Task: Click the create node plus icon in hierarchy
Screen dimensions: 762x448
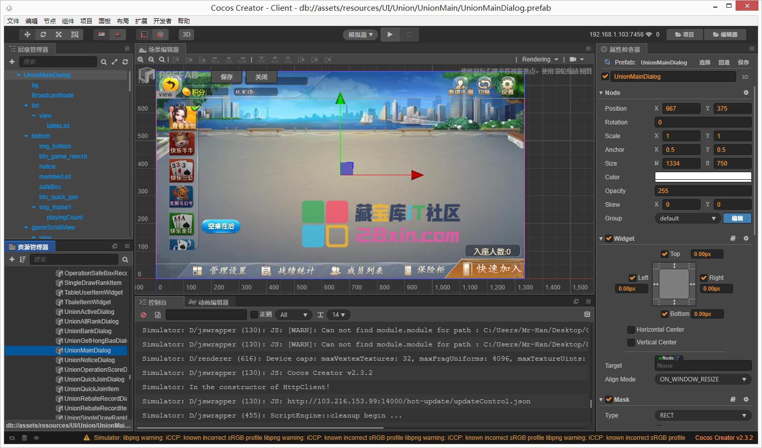Action: click(x=12, y=62)
